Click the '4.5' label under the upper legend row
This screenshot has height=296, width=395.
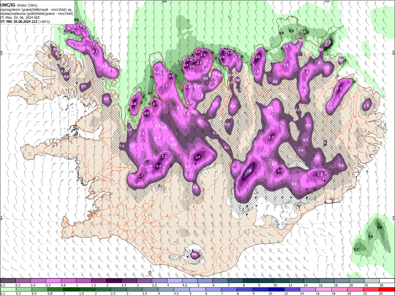tap(185, 285)
